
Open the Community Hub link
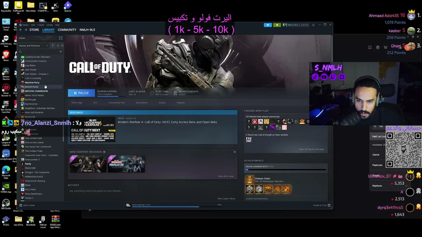(x=117, y=103)
